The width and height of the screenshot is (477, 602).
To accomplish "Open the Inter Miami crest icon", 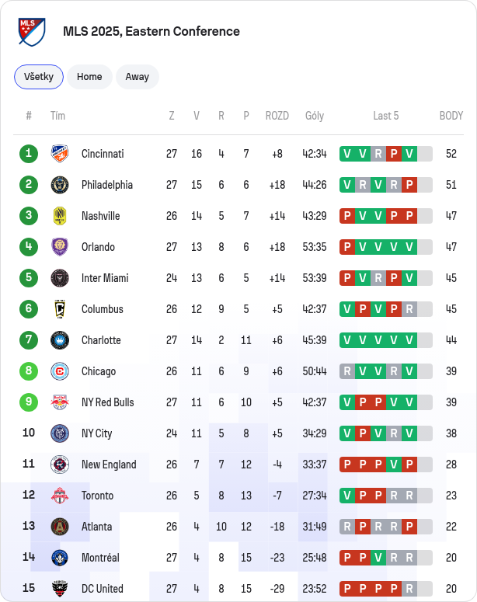I will [x=60, y=278].
